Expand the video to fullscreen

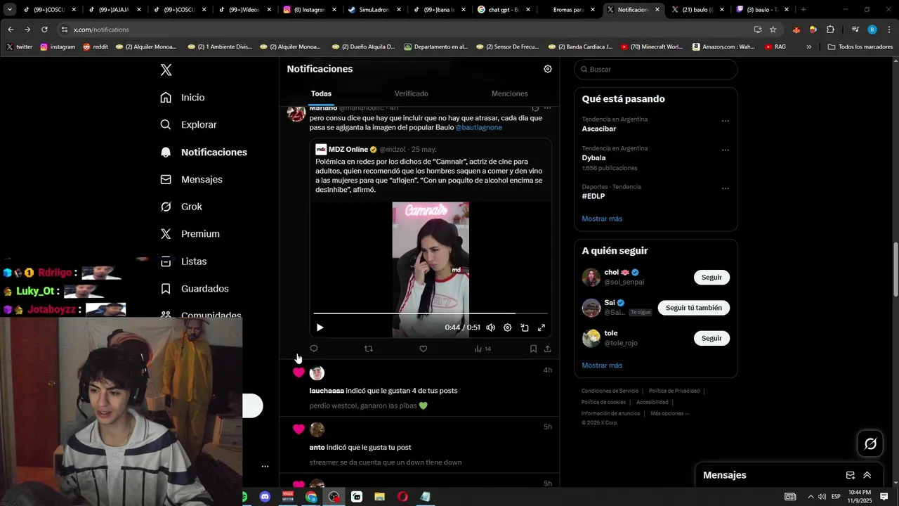tap(542, 327)
